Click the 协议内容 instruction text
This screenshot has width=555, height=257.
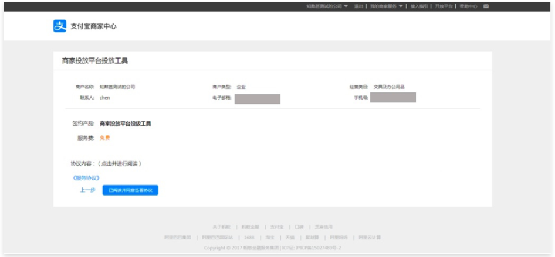(x=106, y=164)
